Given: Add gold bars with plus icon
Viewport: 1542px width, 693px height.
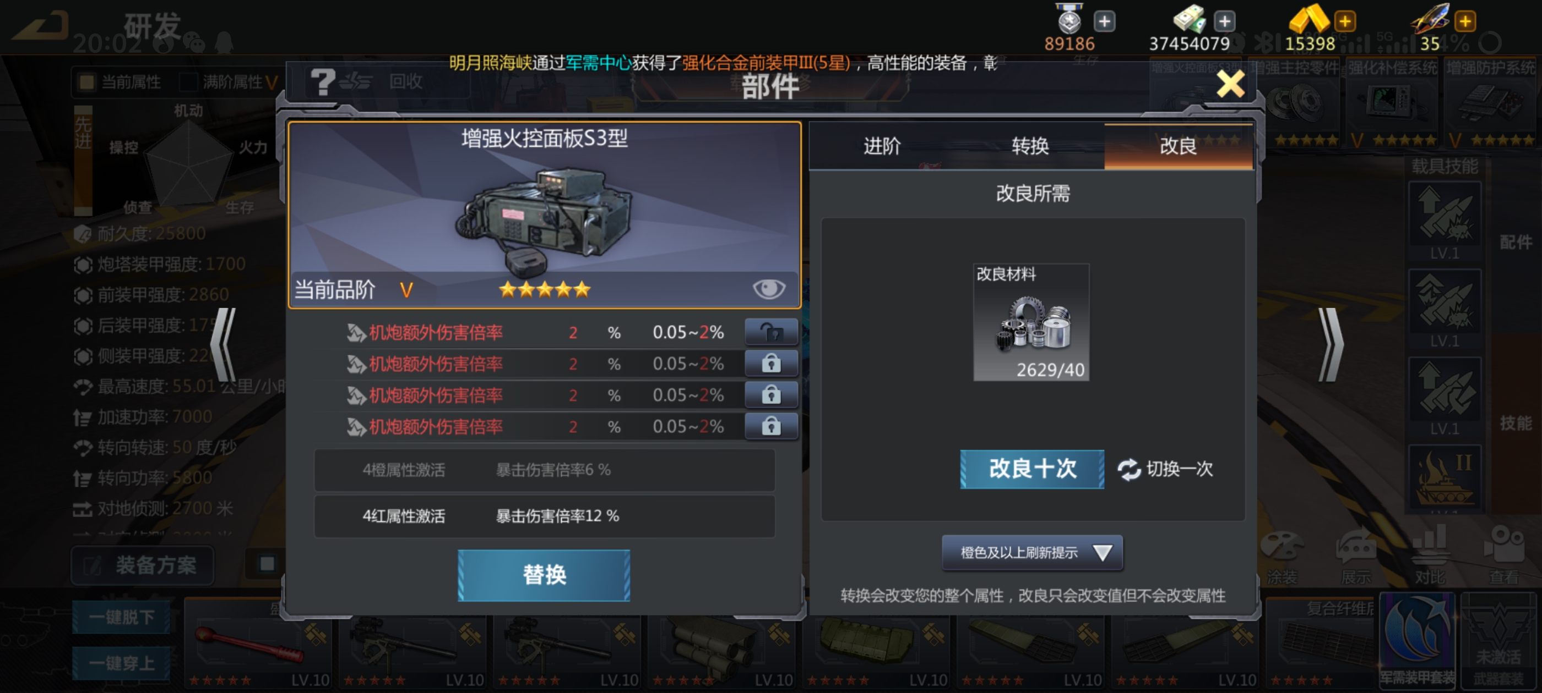Looking at the screenshot, I should [x=1344, y=21].
